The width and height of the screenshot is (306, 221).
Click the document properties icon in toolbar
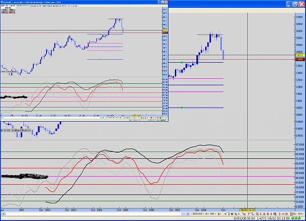pos(291,214)
